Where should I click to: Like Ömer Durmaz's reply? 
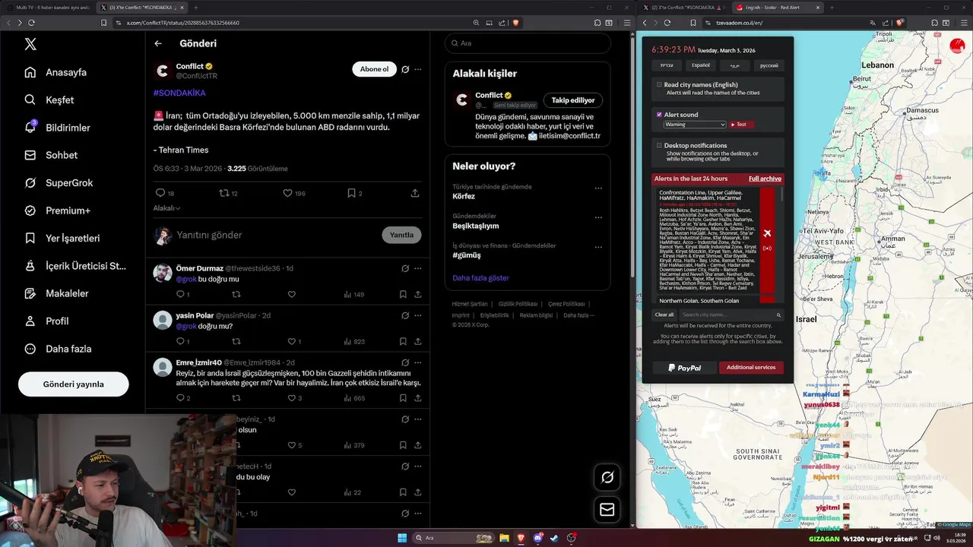(x=291, y=294)
